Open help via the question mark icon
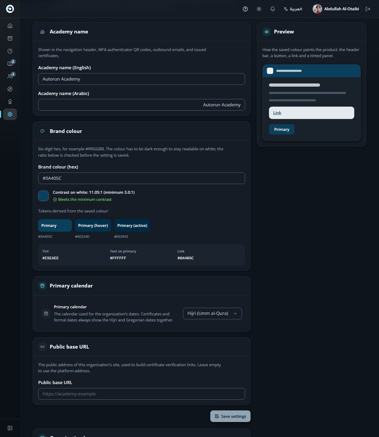 (x=245, y=9)
